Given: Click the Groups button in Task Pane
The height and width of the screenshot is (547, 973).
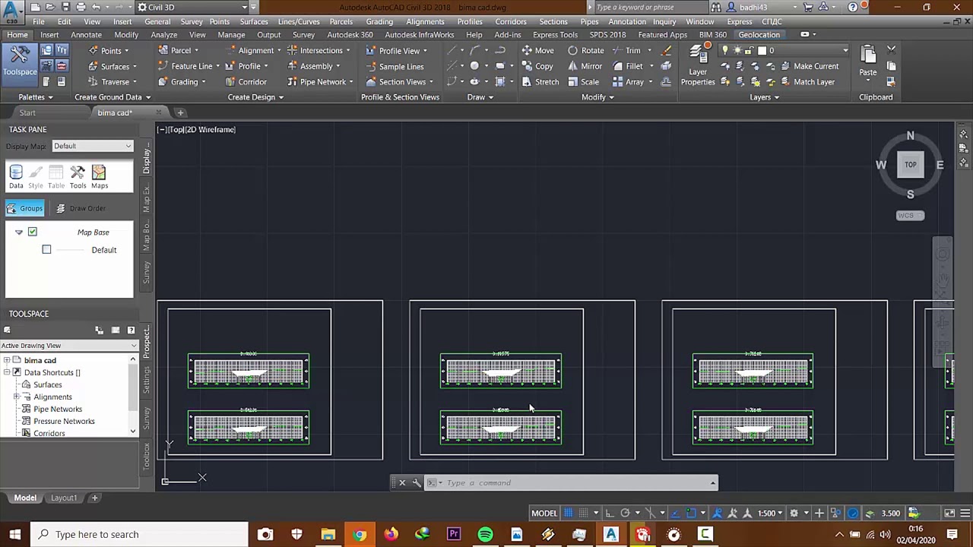Looking at the screenshot, I should click(x=24, y=208).
